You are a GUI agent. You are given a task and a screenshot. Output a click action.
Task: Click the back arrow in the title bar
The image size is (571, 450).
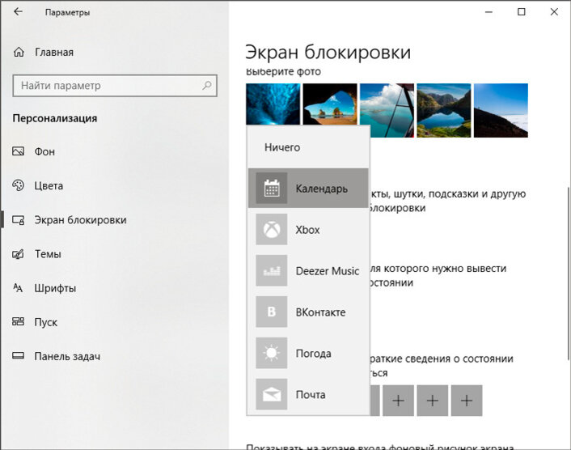18,12
